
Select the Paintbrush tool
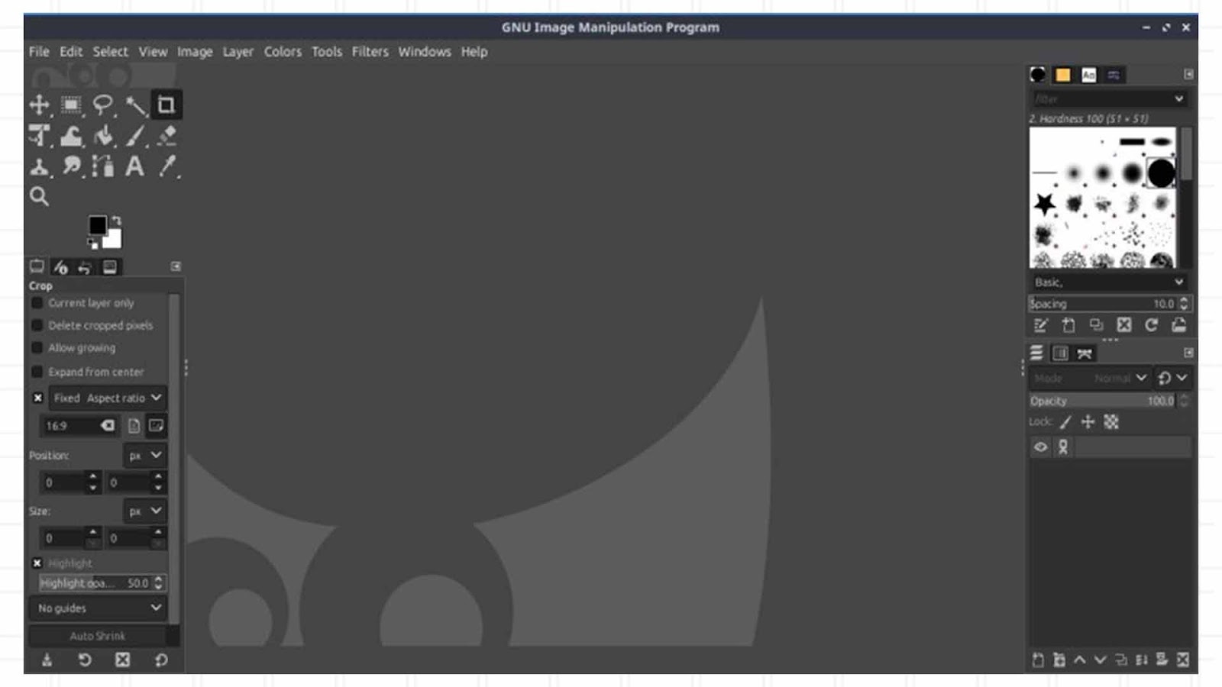click(135, 136)
